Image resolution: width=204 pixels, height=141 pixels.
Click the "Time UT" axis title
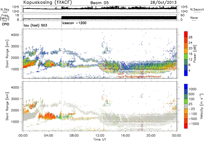point(100,139)
